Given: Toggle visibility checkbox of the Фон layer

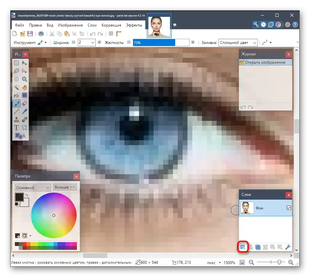Looking at the screenshot, I should pyautogui.click(x=289, y=208).
